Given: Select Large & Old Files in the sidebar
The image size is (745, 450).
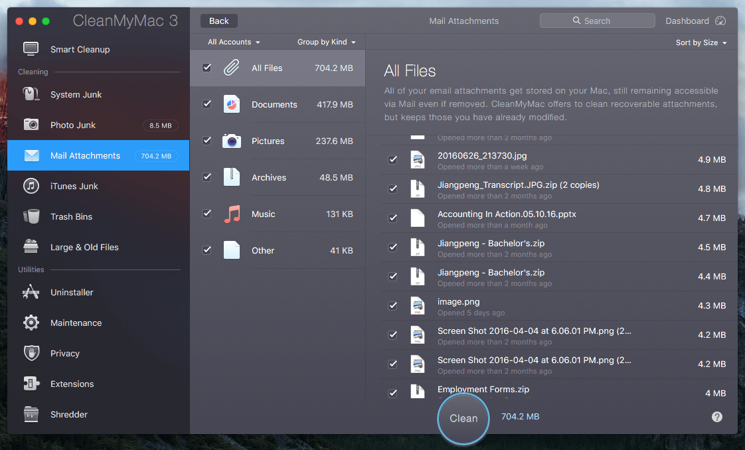Looking at the screenshot, I should click(x=98, y=247).
